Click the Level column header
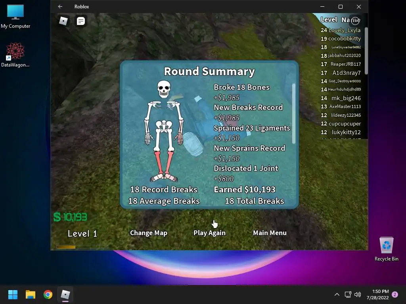The image size is (406, 304). 329,20
